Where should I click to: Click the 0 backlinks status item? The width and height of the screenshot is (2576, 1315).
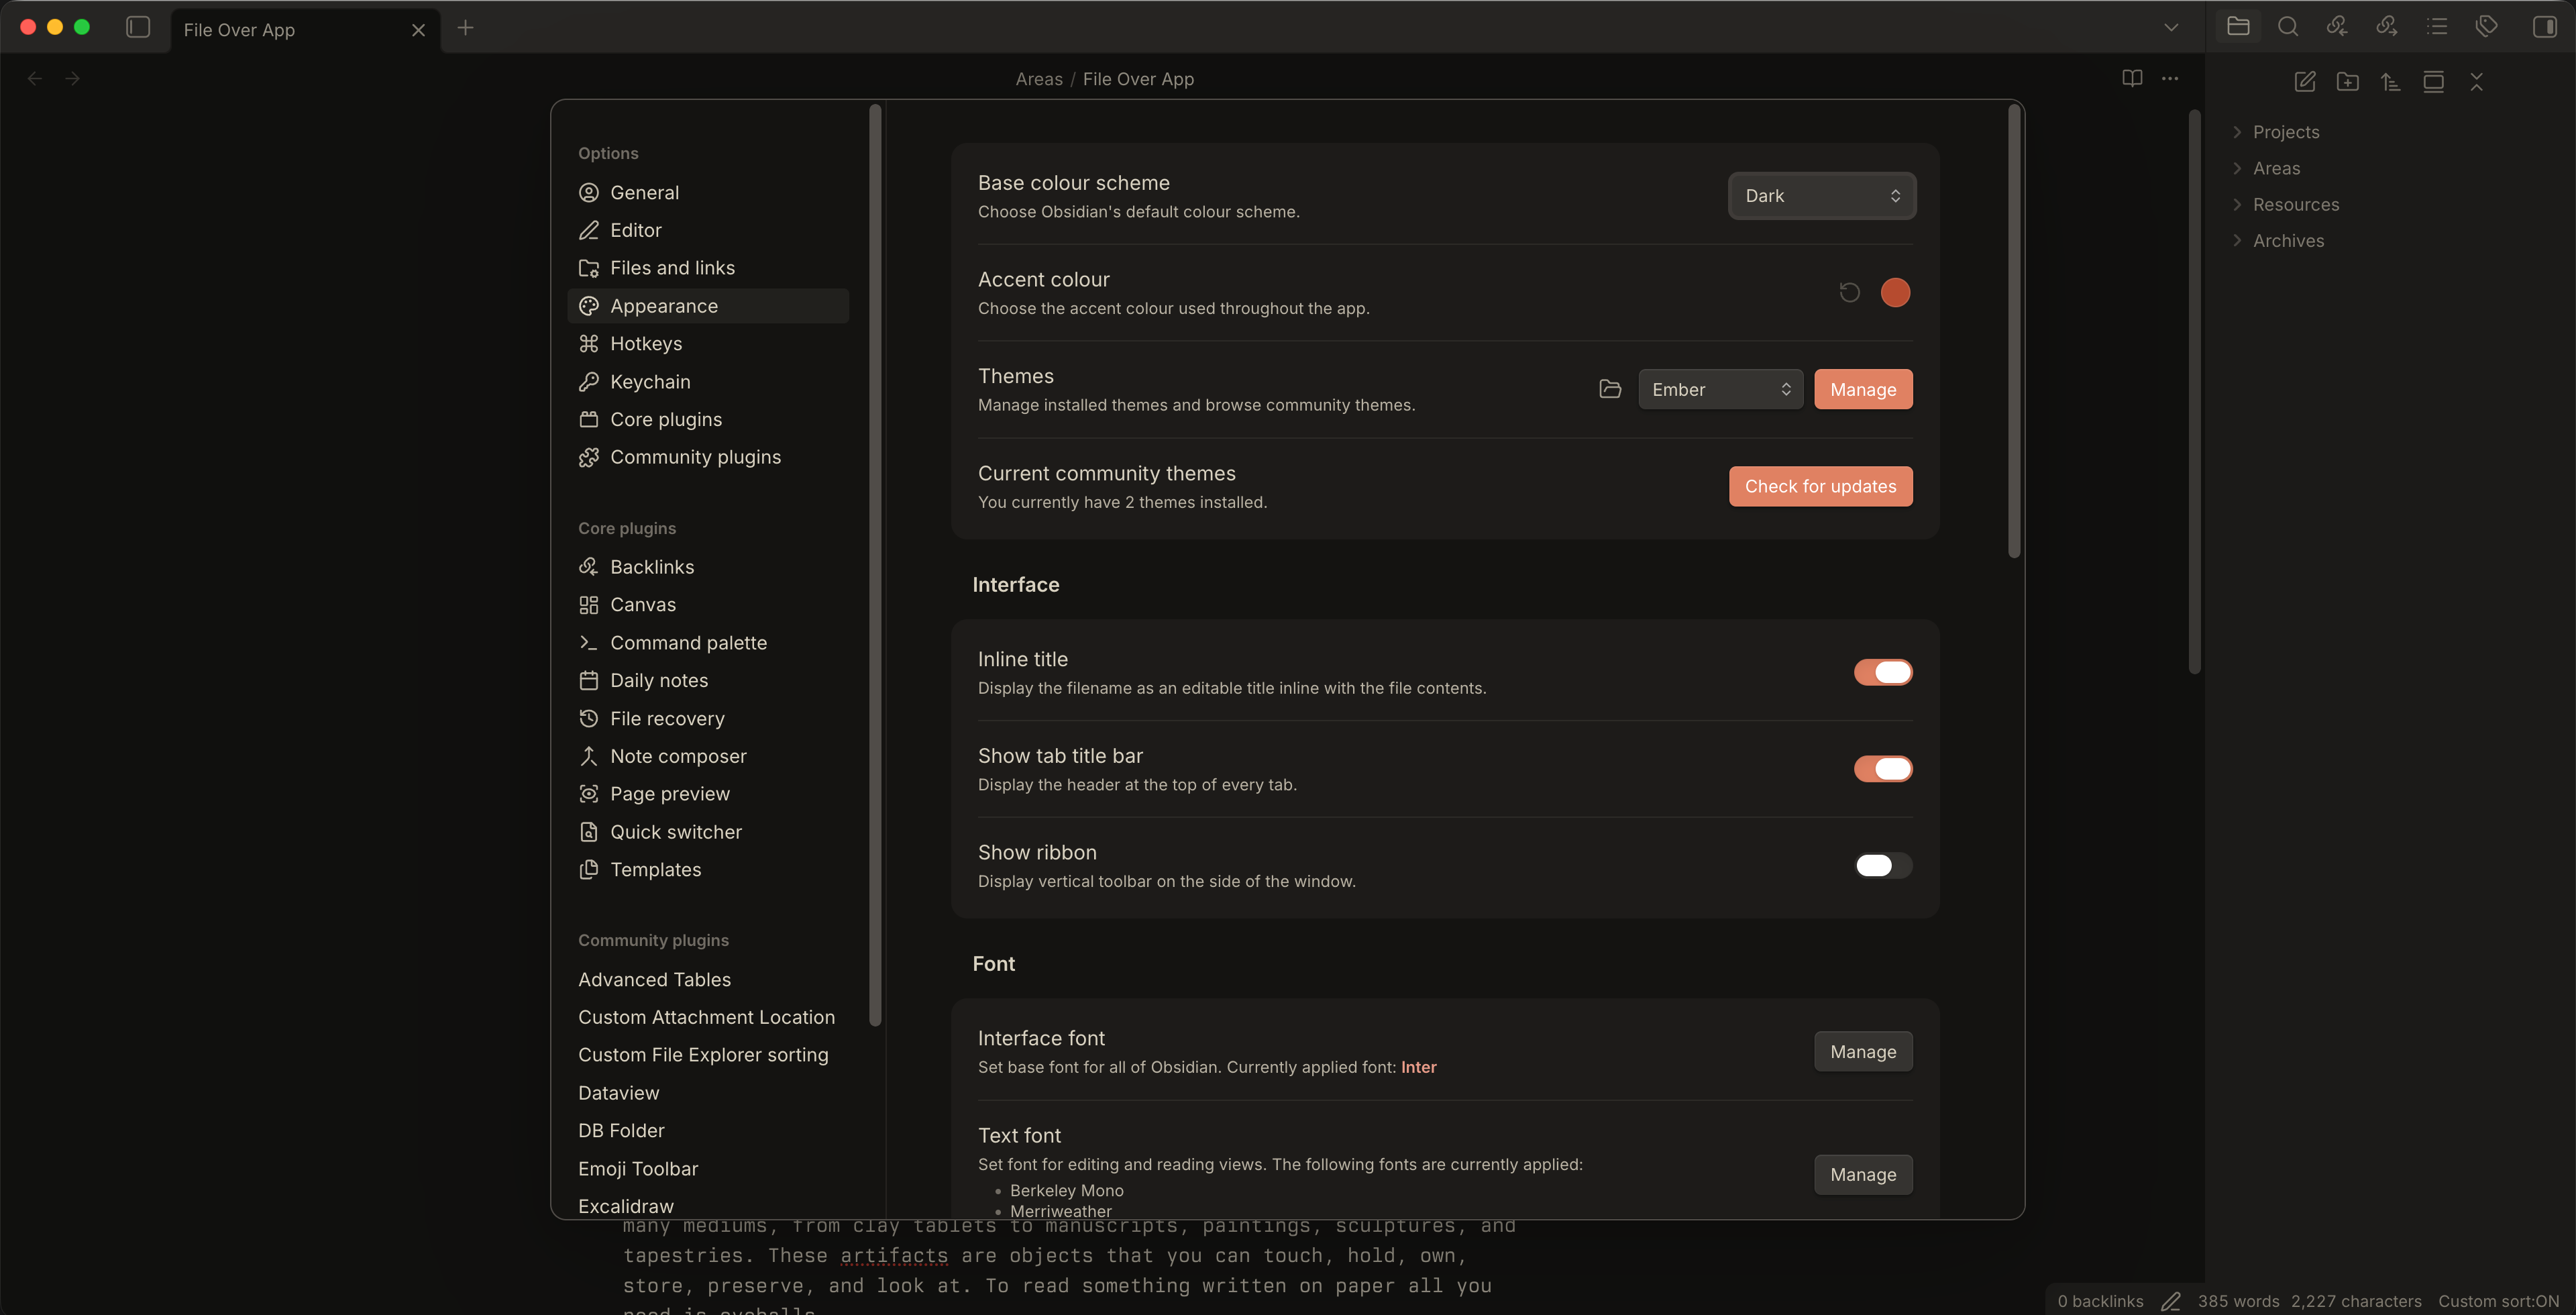(x=2100, y=1301)
